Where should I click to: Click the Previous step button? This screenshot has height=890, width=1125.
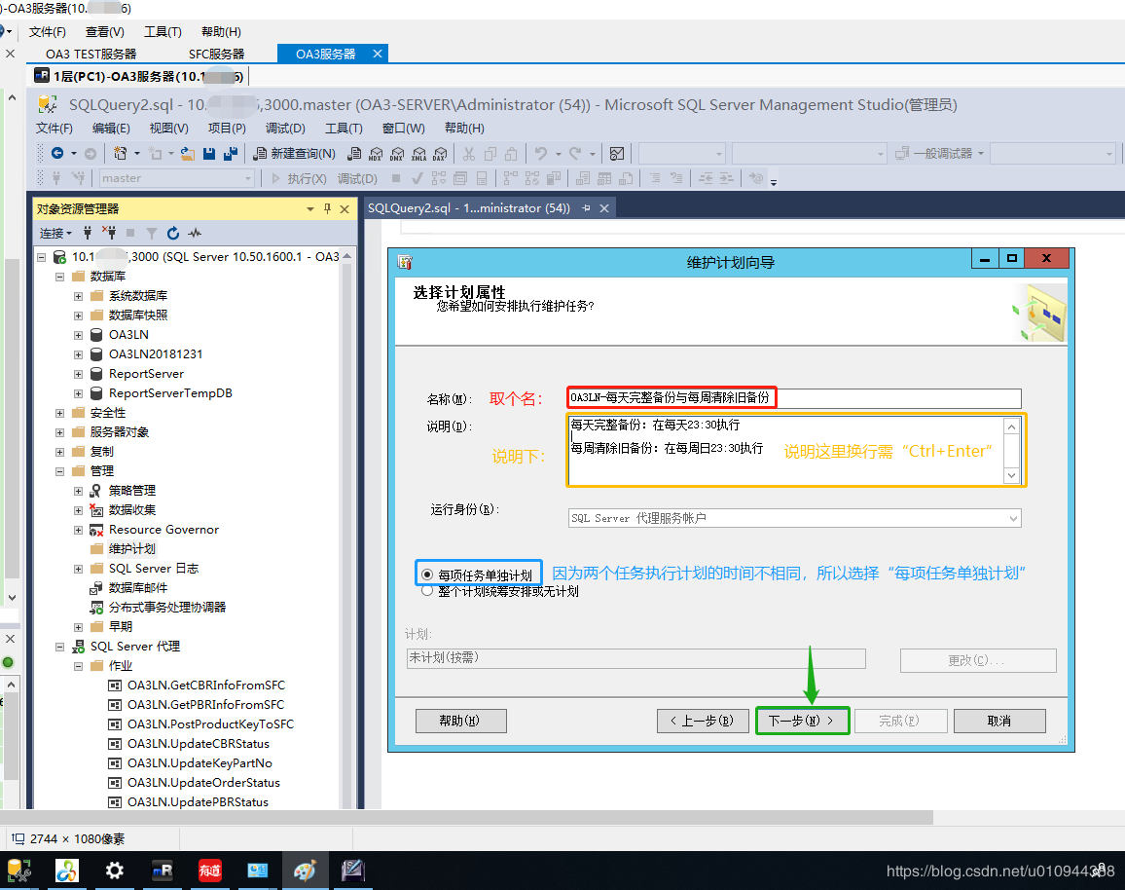click(703, 721)
